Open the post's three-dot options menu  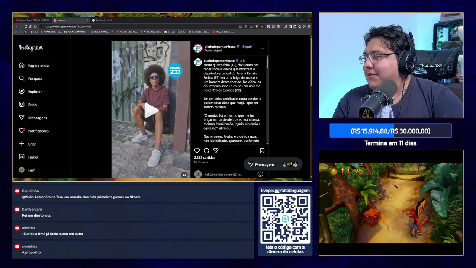(262, 48)
